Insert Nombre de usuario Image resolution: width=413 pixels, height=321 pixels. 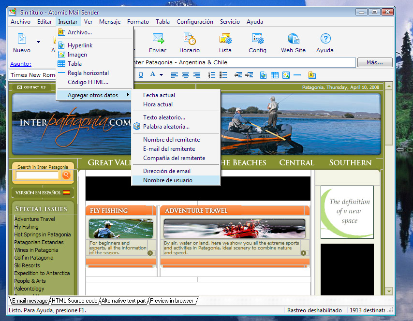[176, 180]
